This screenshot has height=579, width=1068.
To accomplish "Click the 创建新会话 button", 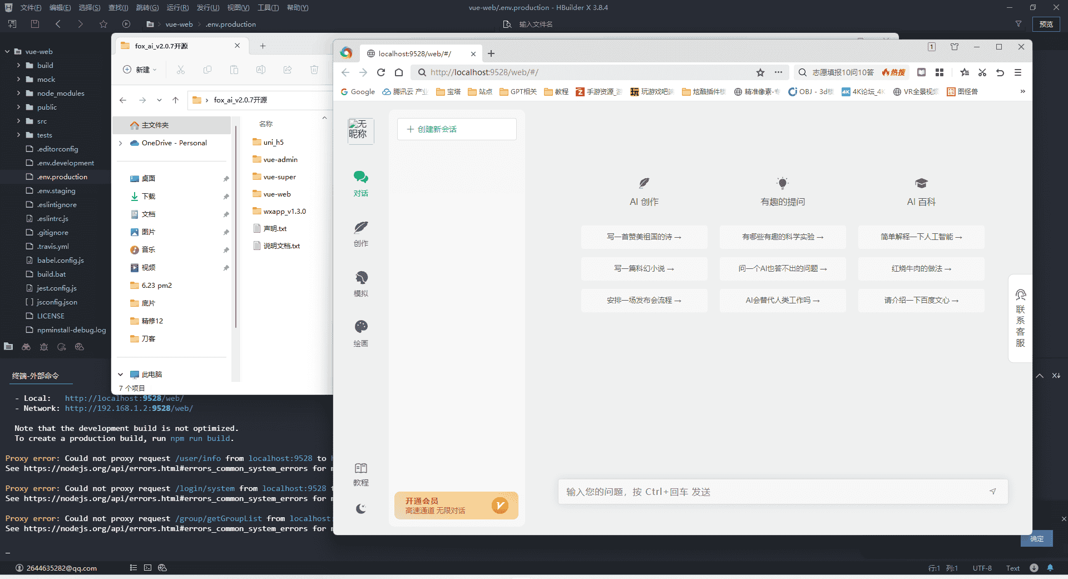I will [457, 129].
